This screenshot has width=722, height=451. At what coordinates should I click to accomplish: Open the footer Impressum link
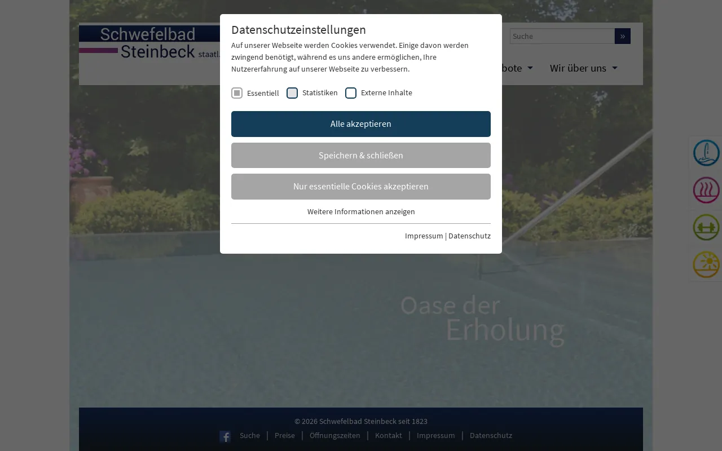436,435
